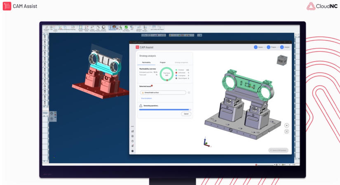Click the green checkmark Program Error Checker icon
Image resolution: width=340 pixels, height=185 pixels.
[126, 27]
